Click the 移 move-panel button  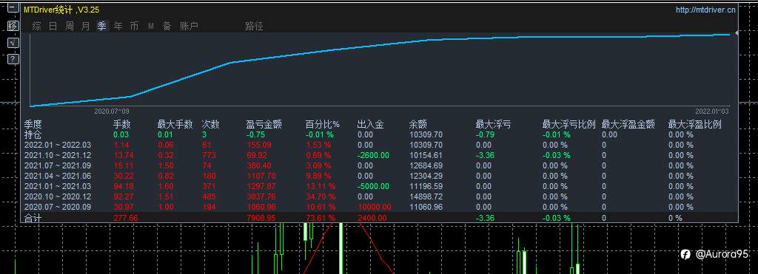pos(13,26)
